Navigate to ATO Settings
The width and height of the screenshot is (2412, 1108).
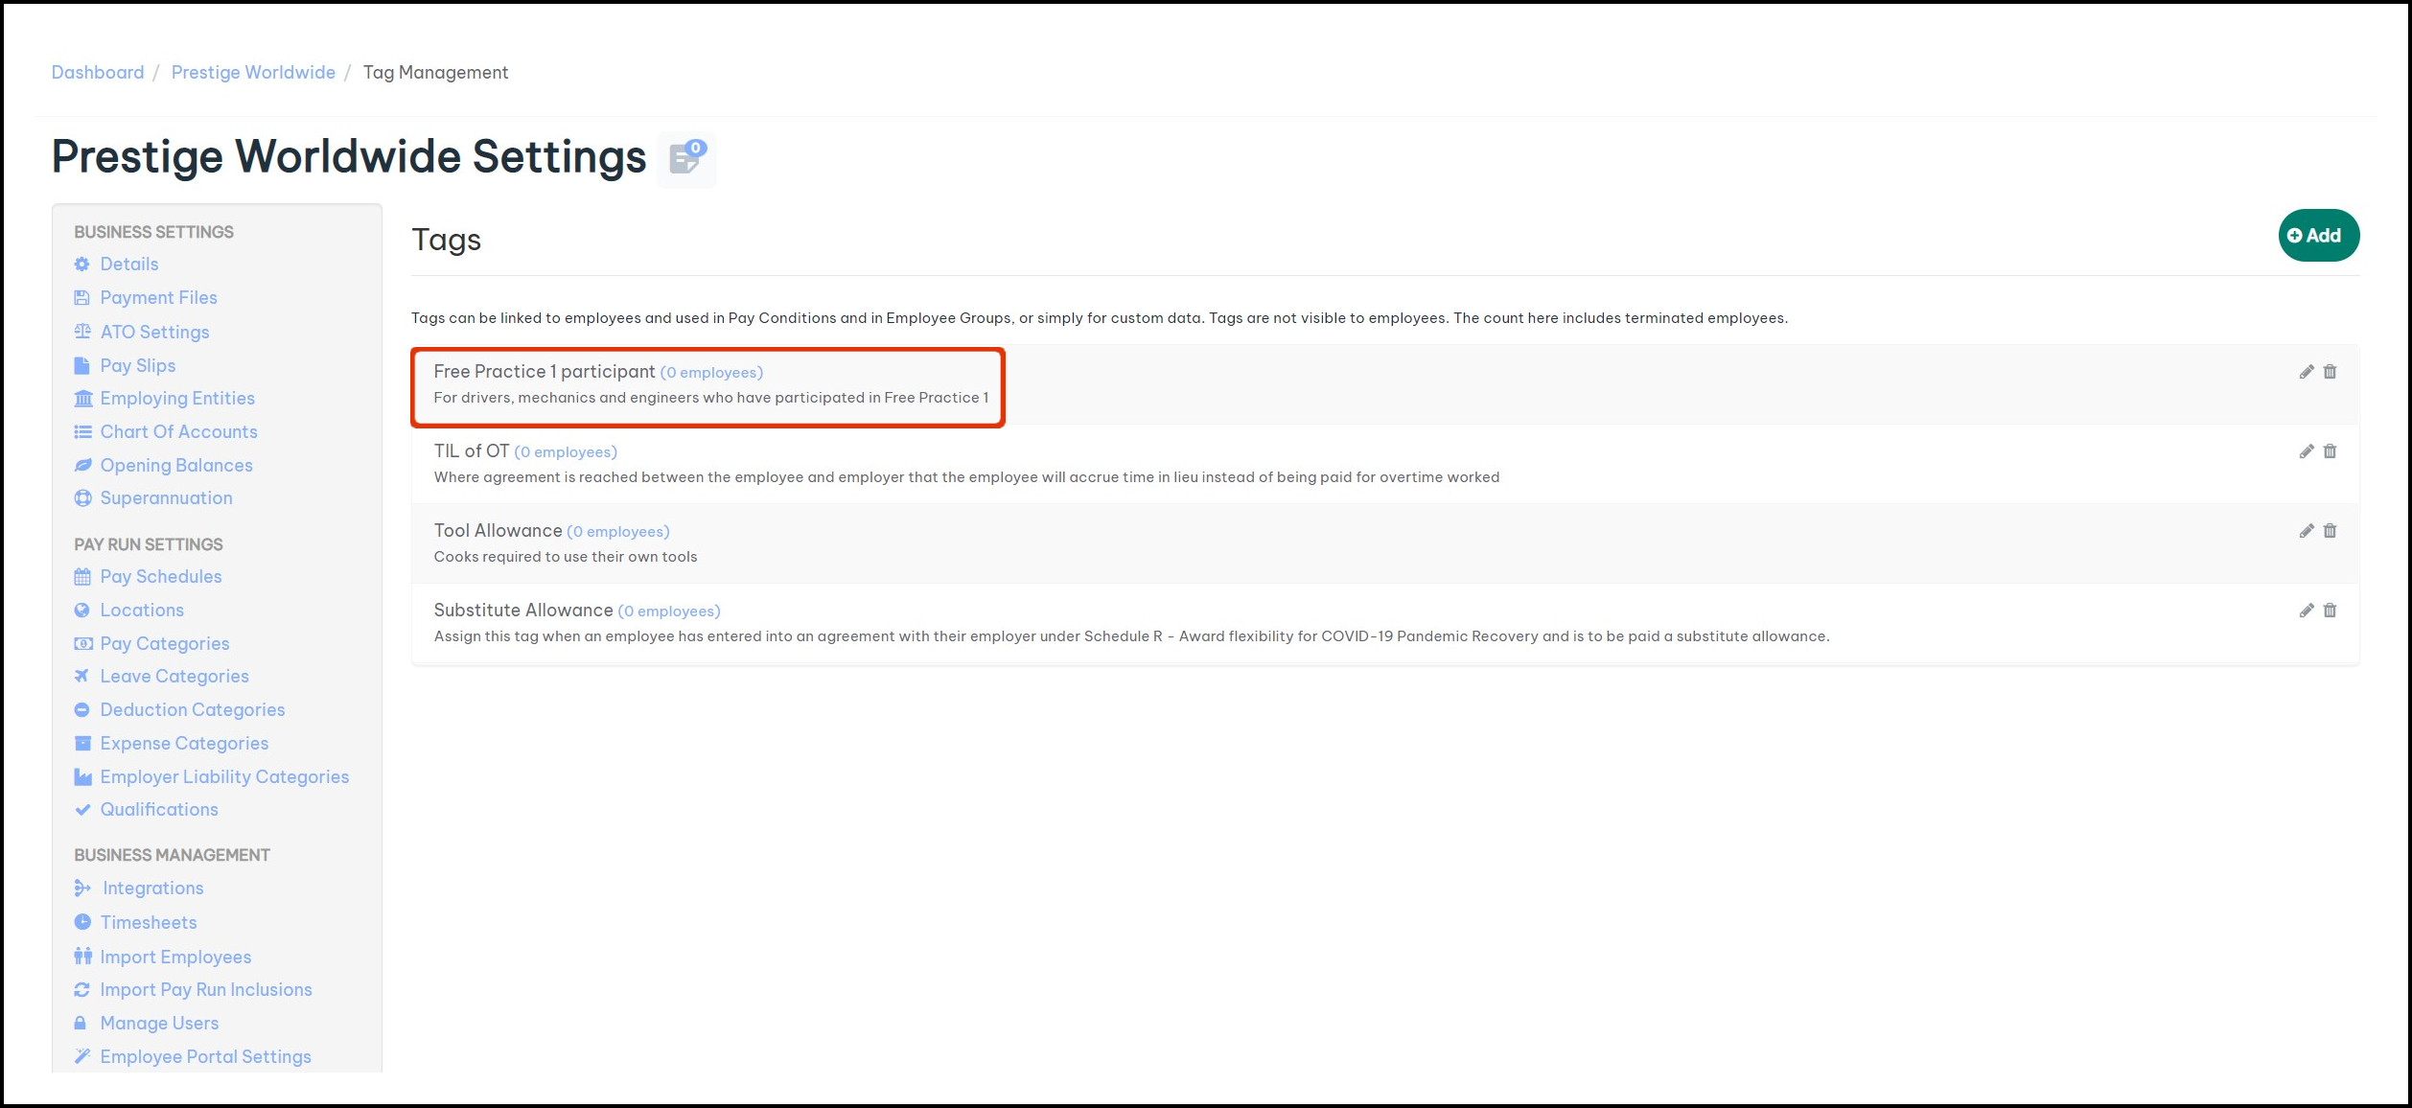pos(154,332)
